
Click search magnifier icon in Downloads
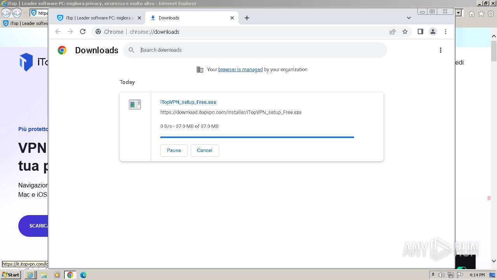click(131, 50)
